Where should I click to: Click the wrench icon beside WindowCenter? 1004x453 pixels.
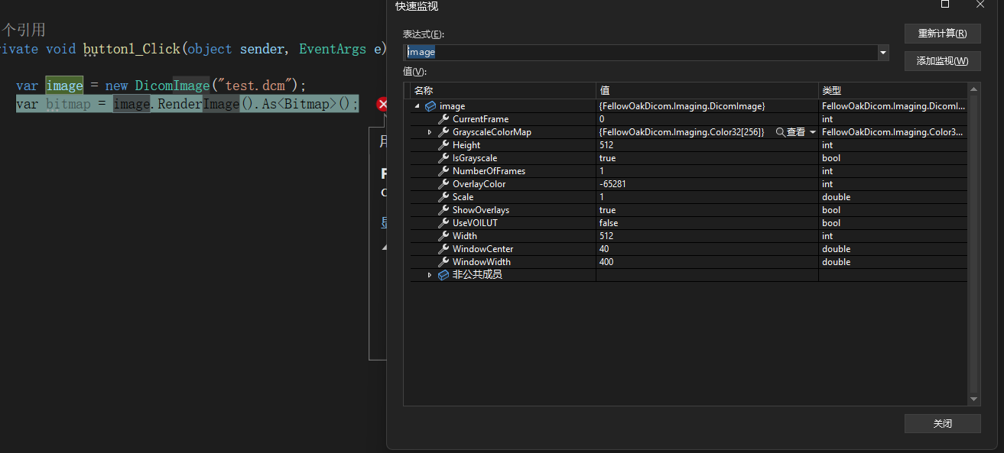click(x=444, y=248)
